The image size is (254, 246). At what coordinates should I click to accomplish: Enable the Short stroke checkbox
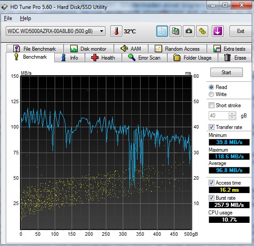[x=211, y=105]
